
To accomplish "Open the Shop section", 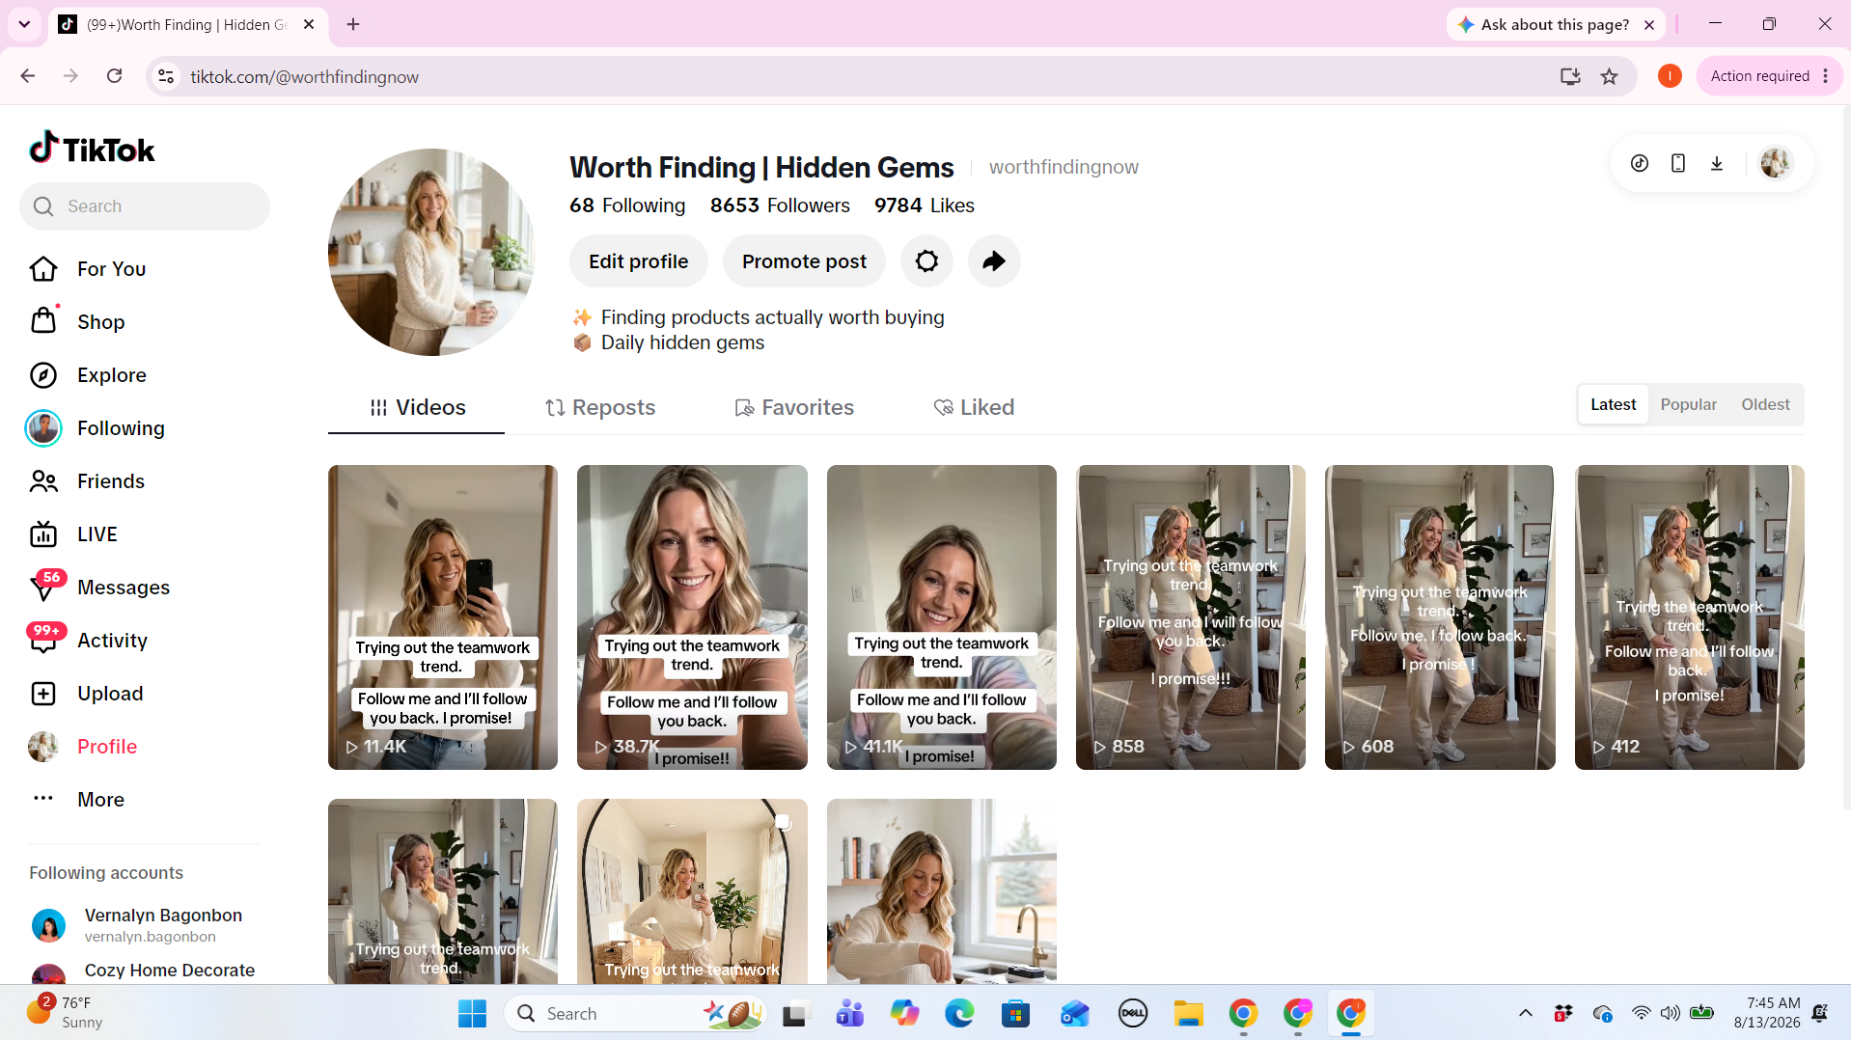I will point(77,322).
